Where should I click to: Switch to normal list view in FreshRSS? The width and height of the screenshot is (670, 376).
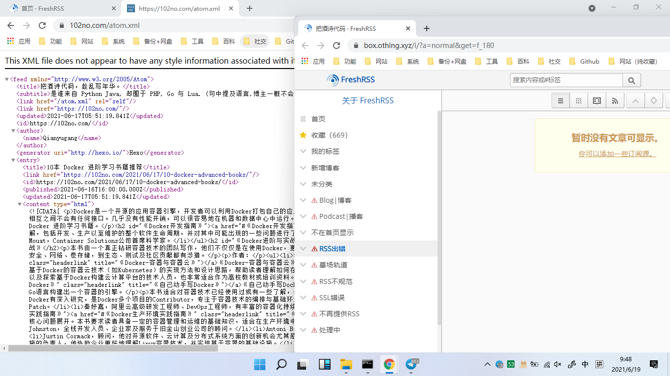click(x=560, y=100)
